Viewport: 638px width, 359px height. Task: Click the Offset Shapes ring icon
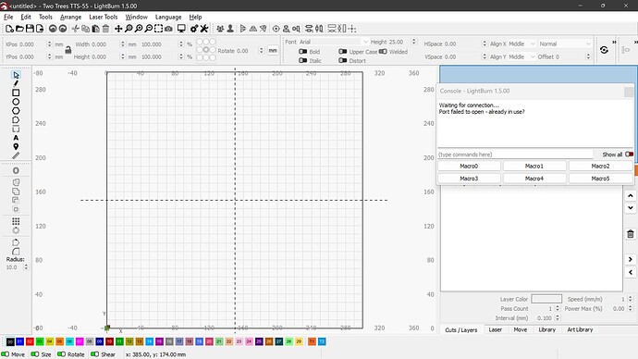click(16, 170)
